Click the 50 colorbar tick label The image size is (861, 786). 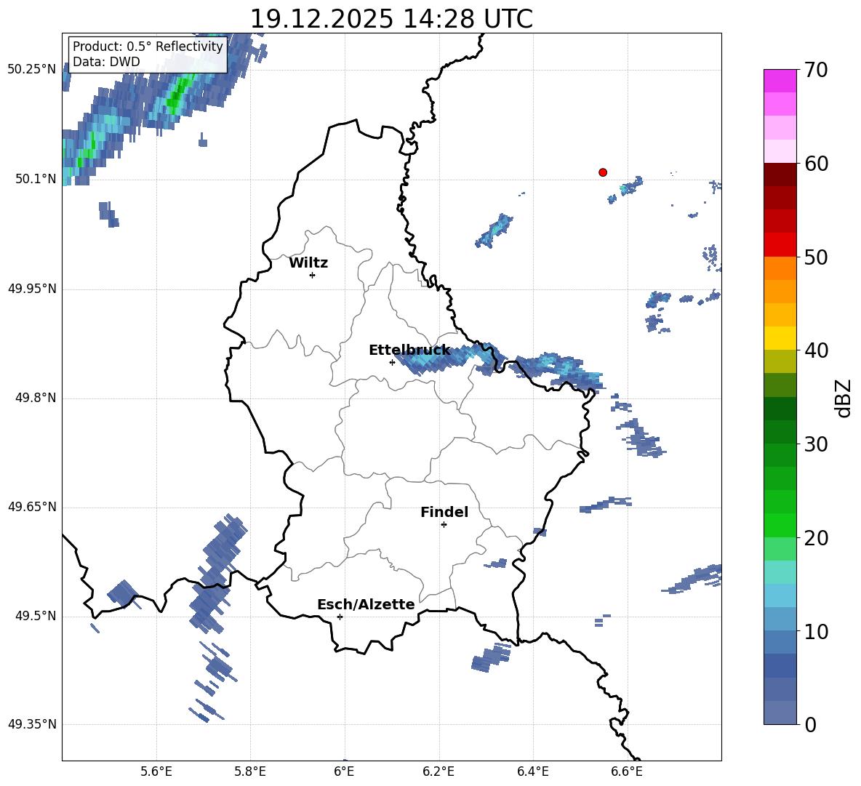pyautogui.click(x=816, y=257)
